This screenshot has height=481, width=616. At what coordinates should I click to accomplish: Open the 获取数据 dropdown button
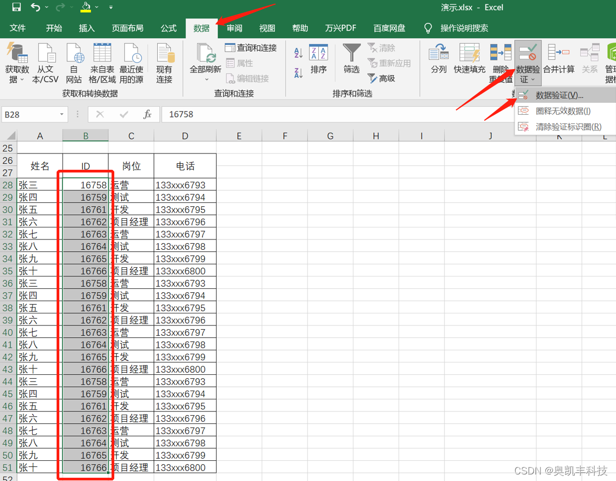point(17,63)
